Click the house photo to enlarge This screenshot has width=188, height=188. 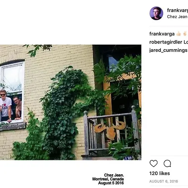tap(71, 102)
